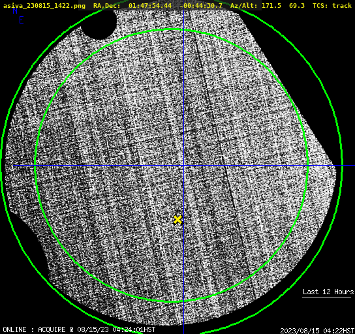
Task: Click where inner green circle meets horizontal crosshair, right side
Action: point(307,166)
